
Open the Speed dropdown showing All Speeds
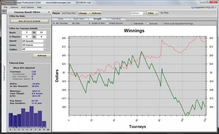pos(34,41)
